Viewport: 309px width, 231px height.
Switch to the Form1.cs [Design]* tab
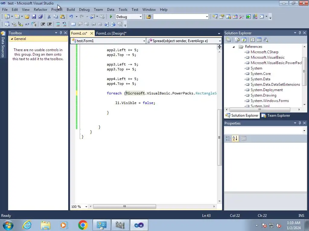(x=111, y=33)
